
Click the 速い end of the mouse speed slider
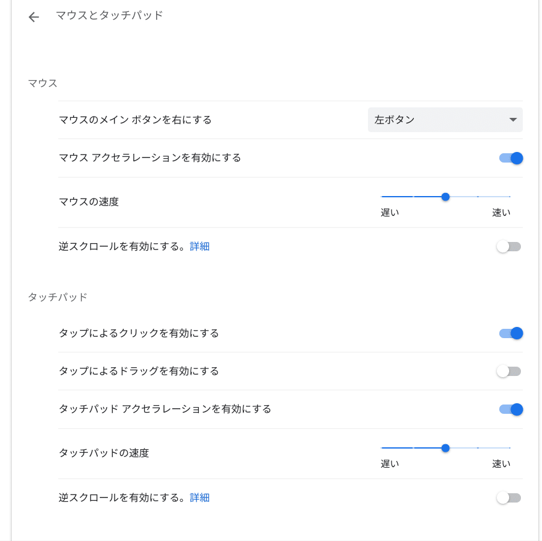click(510, 197)
